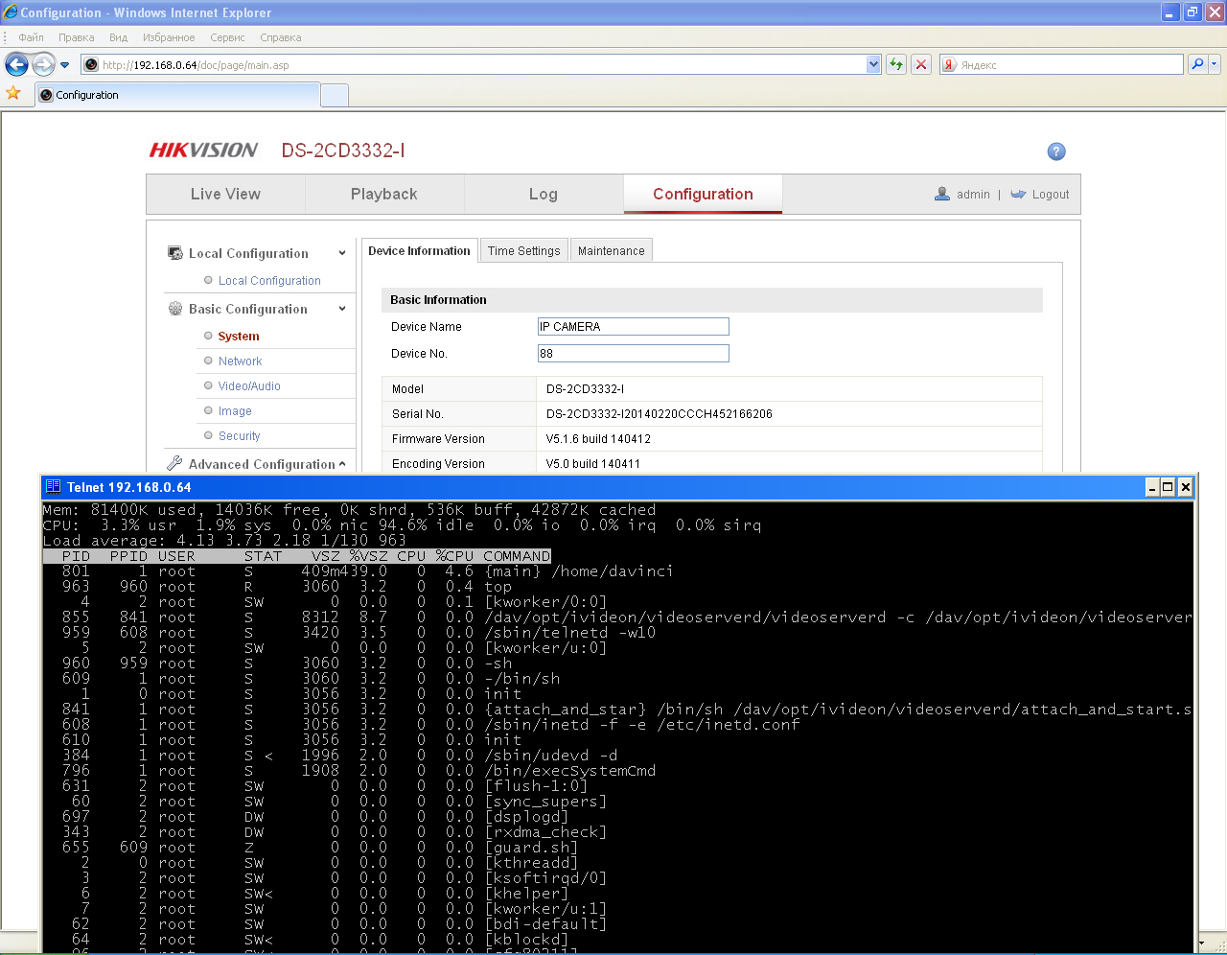Click the admin user icon
1227x955 pixels.
point(942,194)
